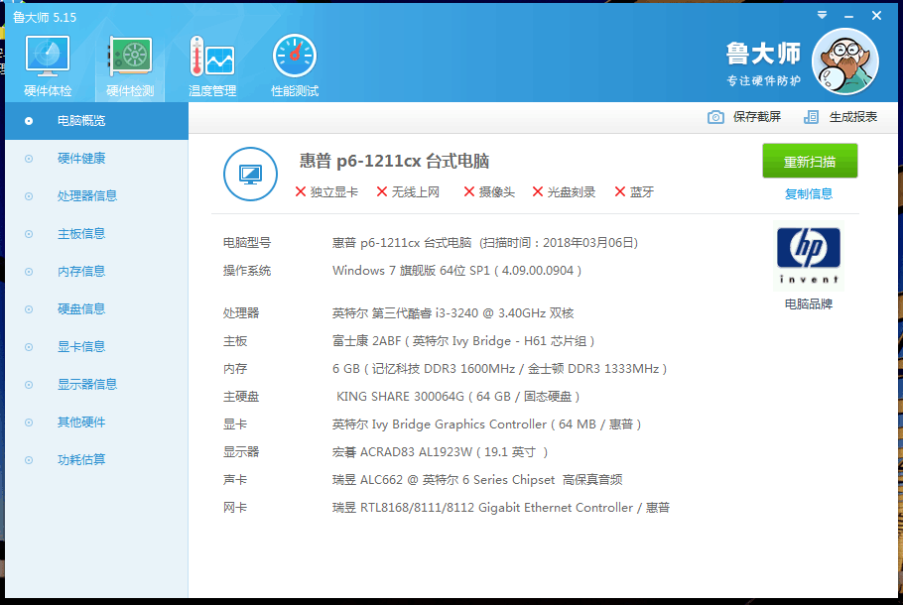This screenshot has height=605, width=903.
Task: Click the i3-3240 @ 3.40GHz processor value
Action: pyautogui.click(x=453, y=313)
